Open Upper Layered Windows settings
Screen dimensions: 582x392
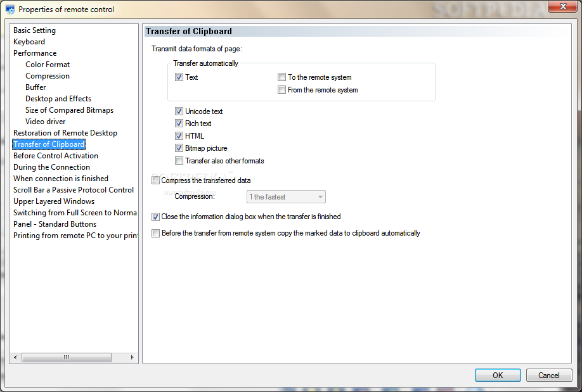54,201
